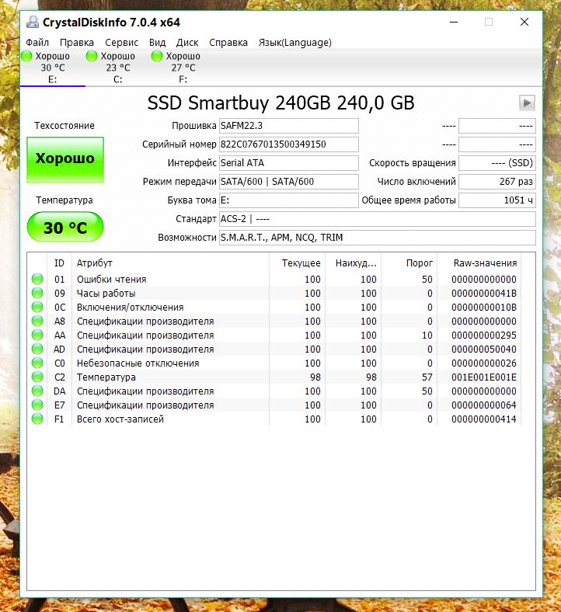Select the Включения/отключения attribute row

coord(274,308)
